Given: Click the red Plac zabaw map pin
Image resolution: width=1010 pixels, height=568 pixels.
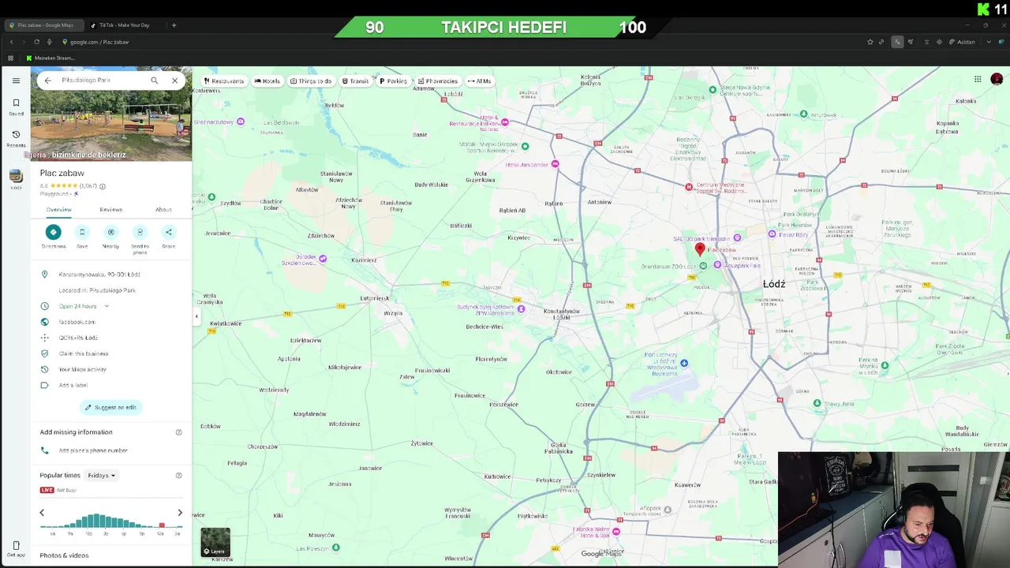Looking at the screenshot, I should coord(699,249).
